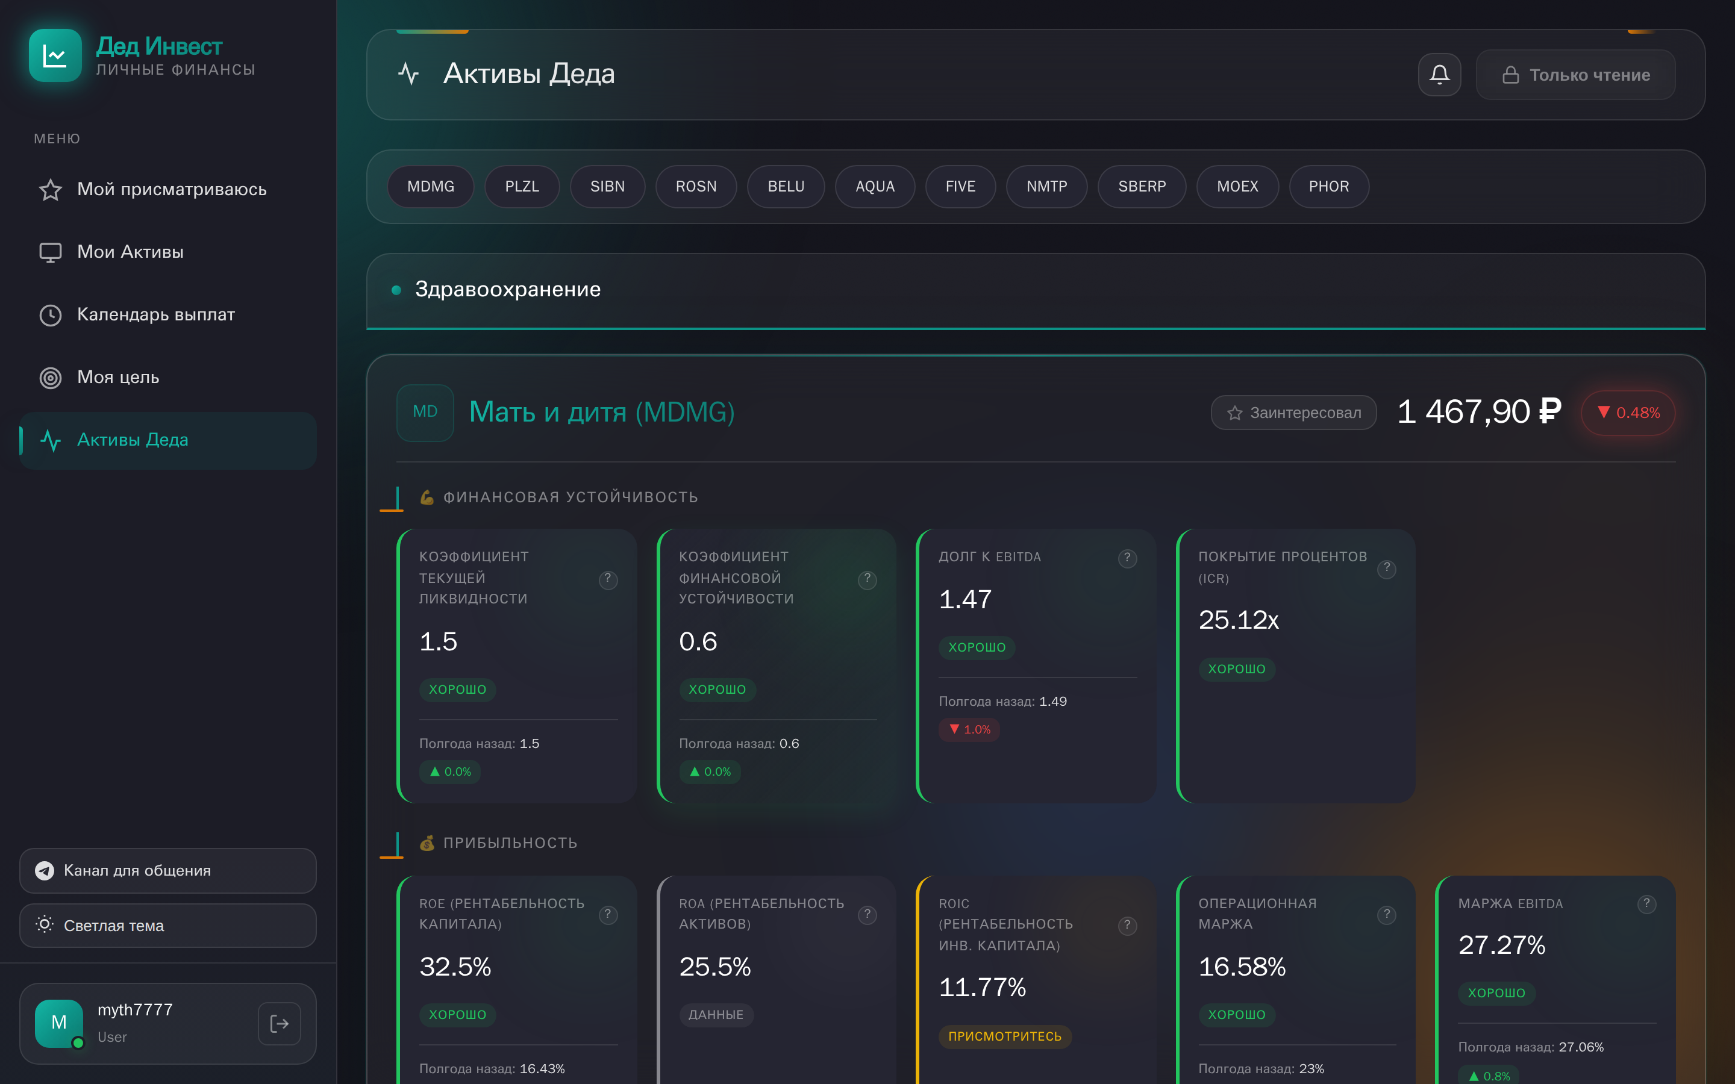Click the 0.48% price change badge
Viewport: 1735px width, 1084px height.
(1627, 413)
